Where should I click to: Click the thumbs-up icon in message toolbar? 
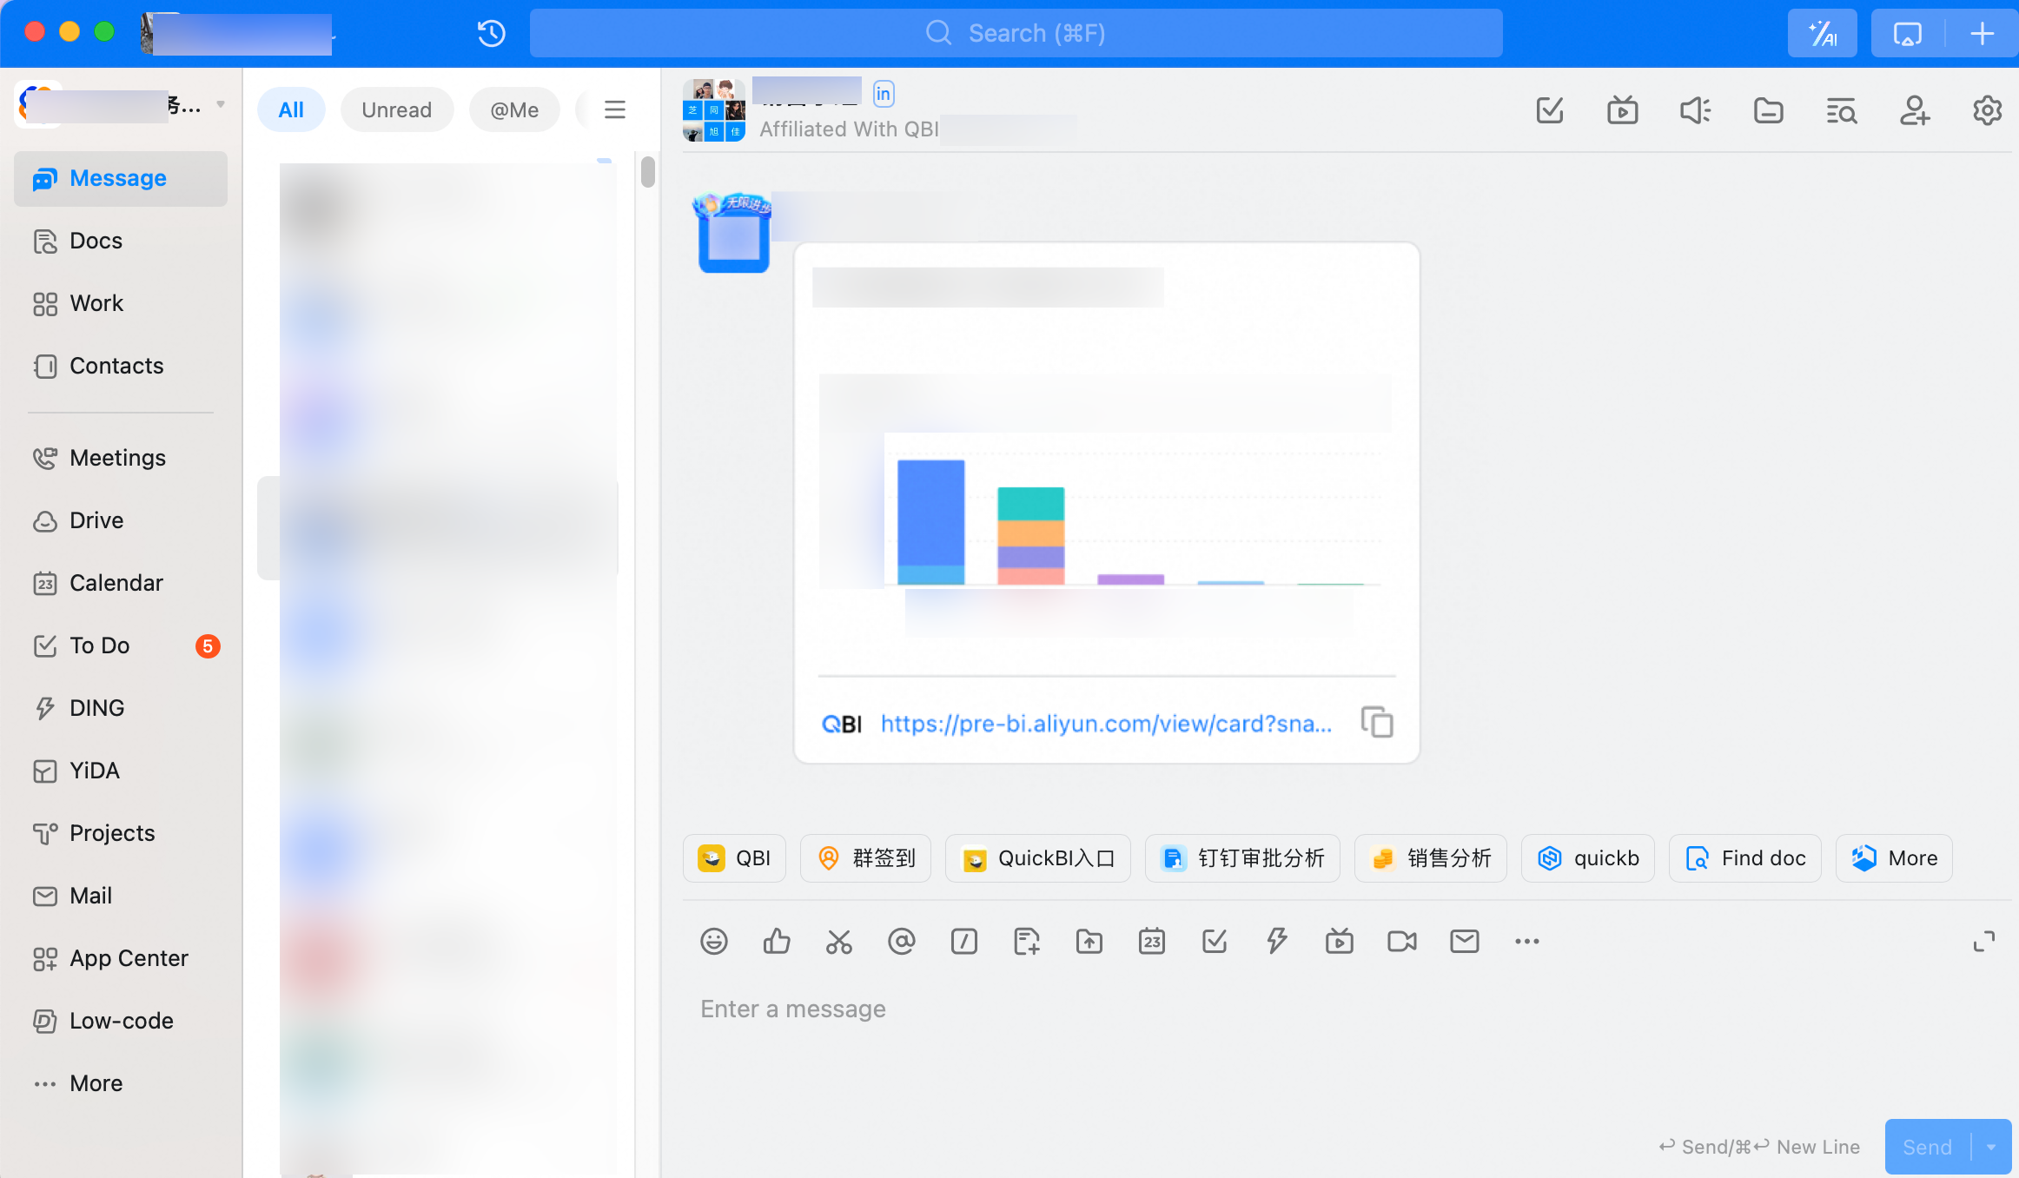[776, 941]
